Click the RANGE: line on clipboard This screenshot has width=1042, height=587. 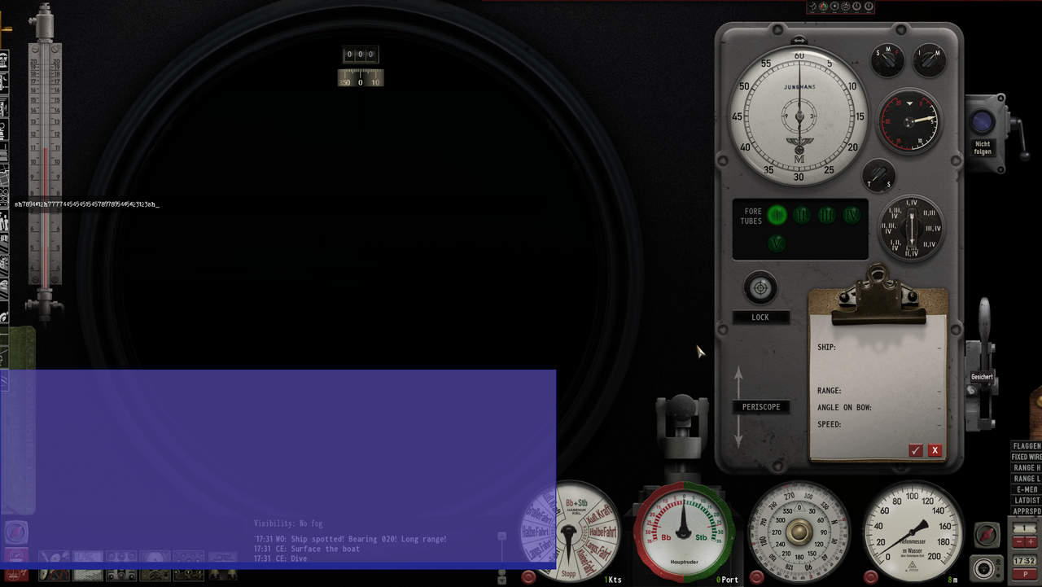(879, 391)
